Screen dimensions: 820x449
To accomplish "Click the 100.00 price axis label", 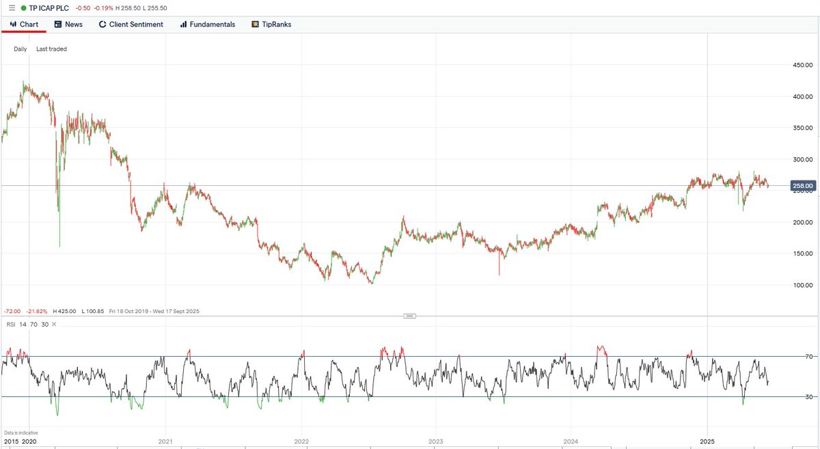I will (x=802, y=286).
